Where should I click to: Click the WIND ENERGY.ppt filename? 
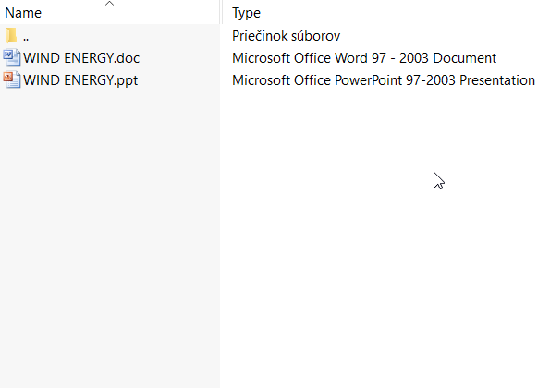point(80,80)
